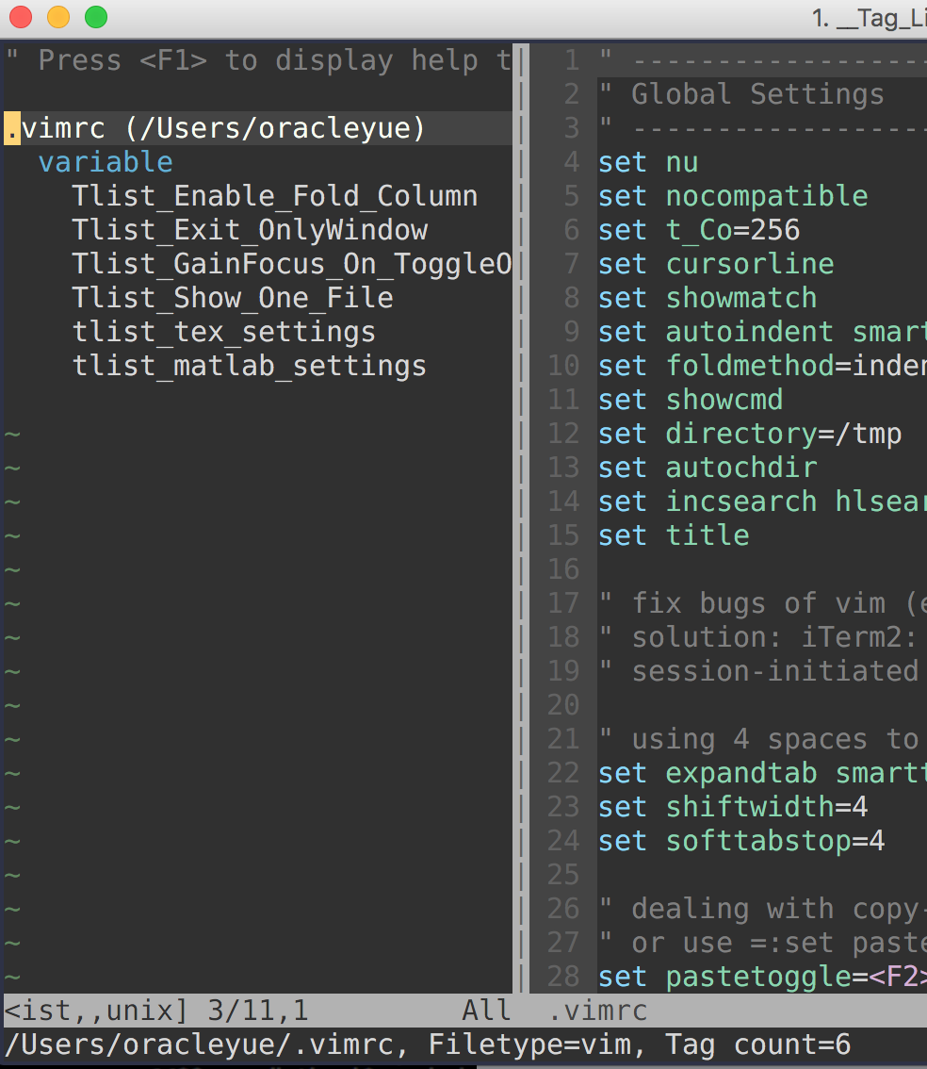Image resolution: width=927 pixels, height=1069 pixels.
Task: Click the 'Tag count=6' message
Action: (757, 1044)
